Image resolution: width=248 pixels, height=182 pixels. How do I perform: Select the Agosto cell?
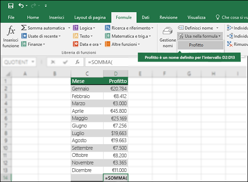point(87,140)
